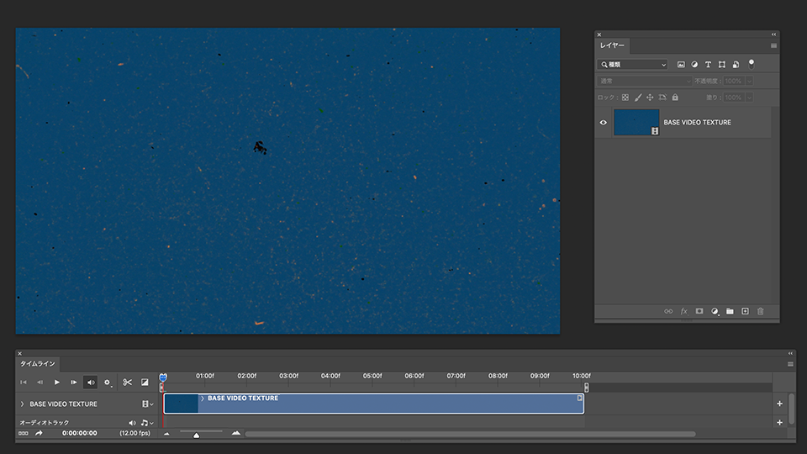Close the Layers panel
Screen dimensions: 807x454
[x=599, y=34]
